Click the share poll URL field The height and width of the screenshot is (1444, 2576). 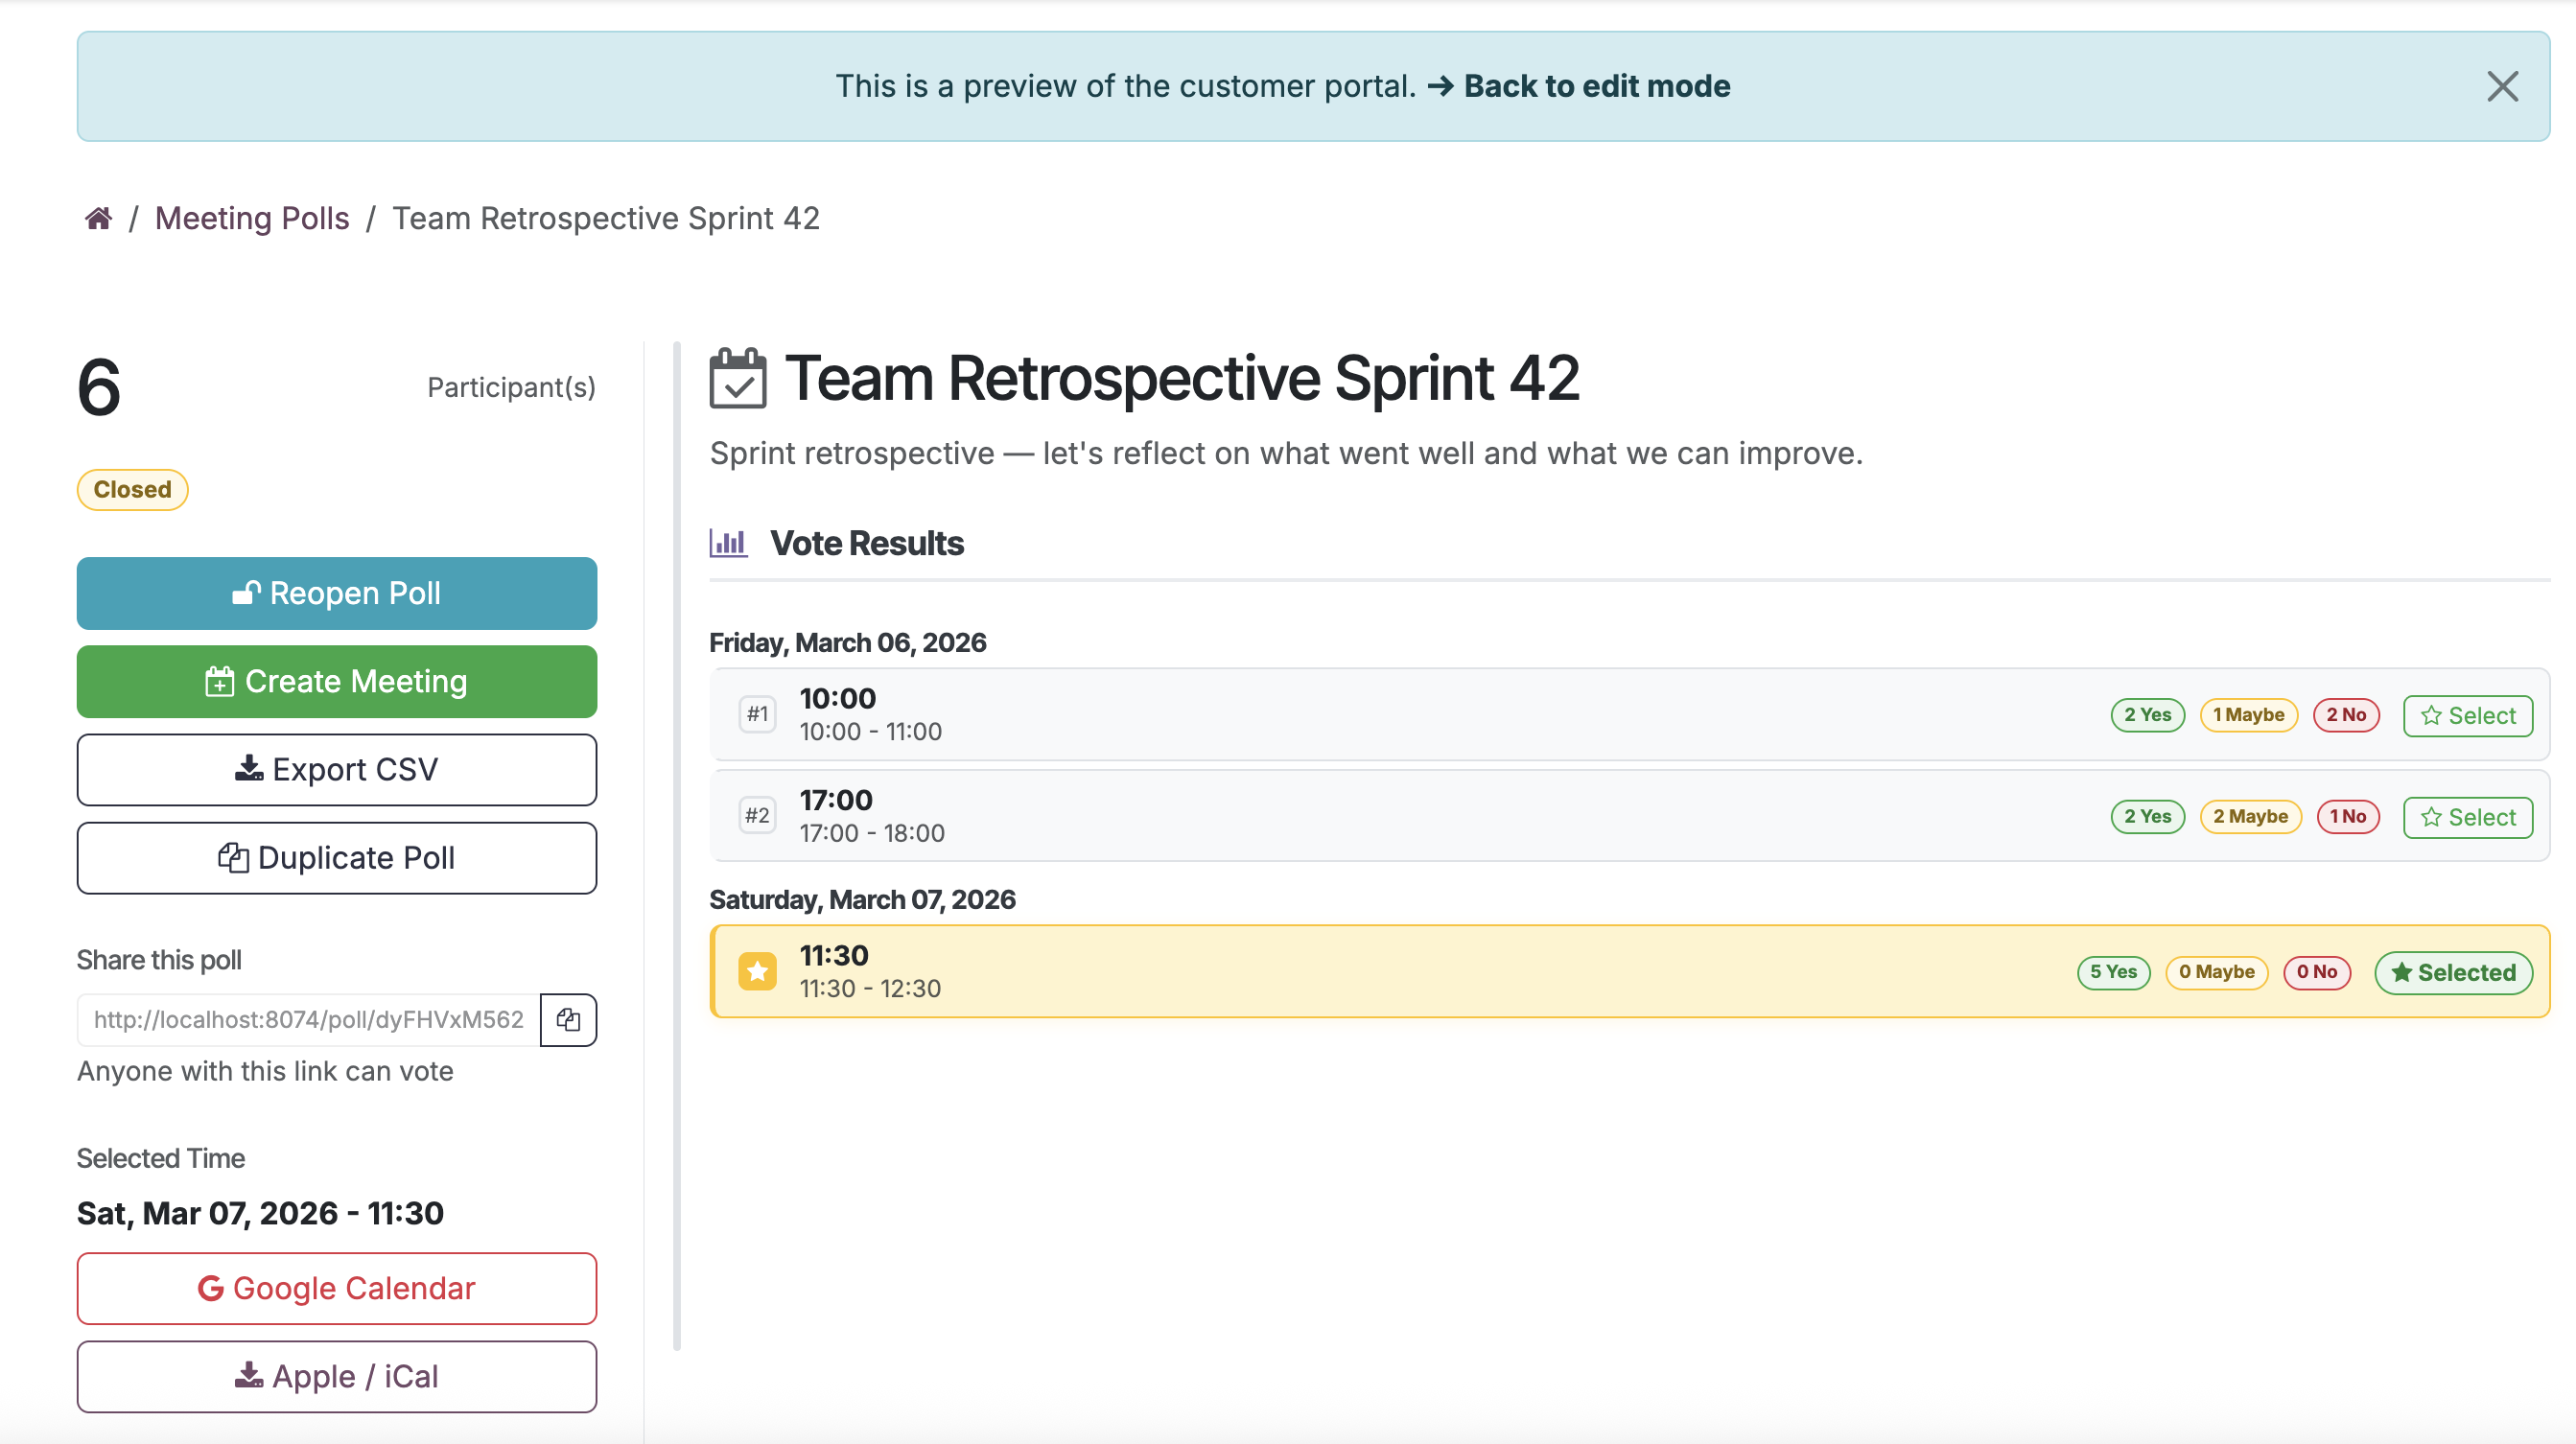pos(308,1019)
